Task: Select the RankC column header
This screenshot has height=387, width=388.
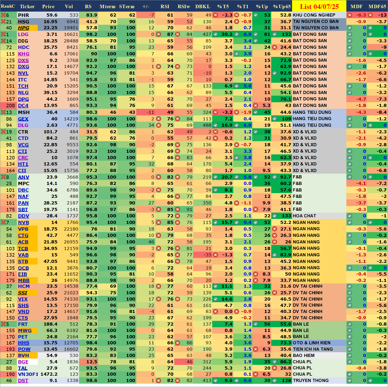Action: pos(8,6)
